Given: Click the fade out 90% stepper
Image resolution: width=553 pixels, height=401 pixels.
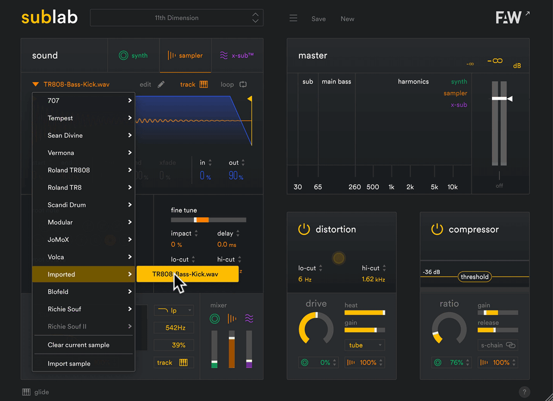Looking at the screenshot, I should [243, 163].
